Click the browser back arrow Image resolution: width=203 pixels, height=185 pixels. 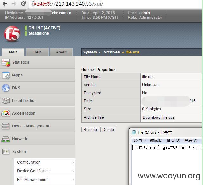pyautogui.click(x=5, y=4)
